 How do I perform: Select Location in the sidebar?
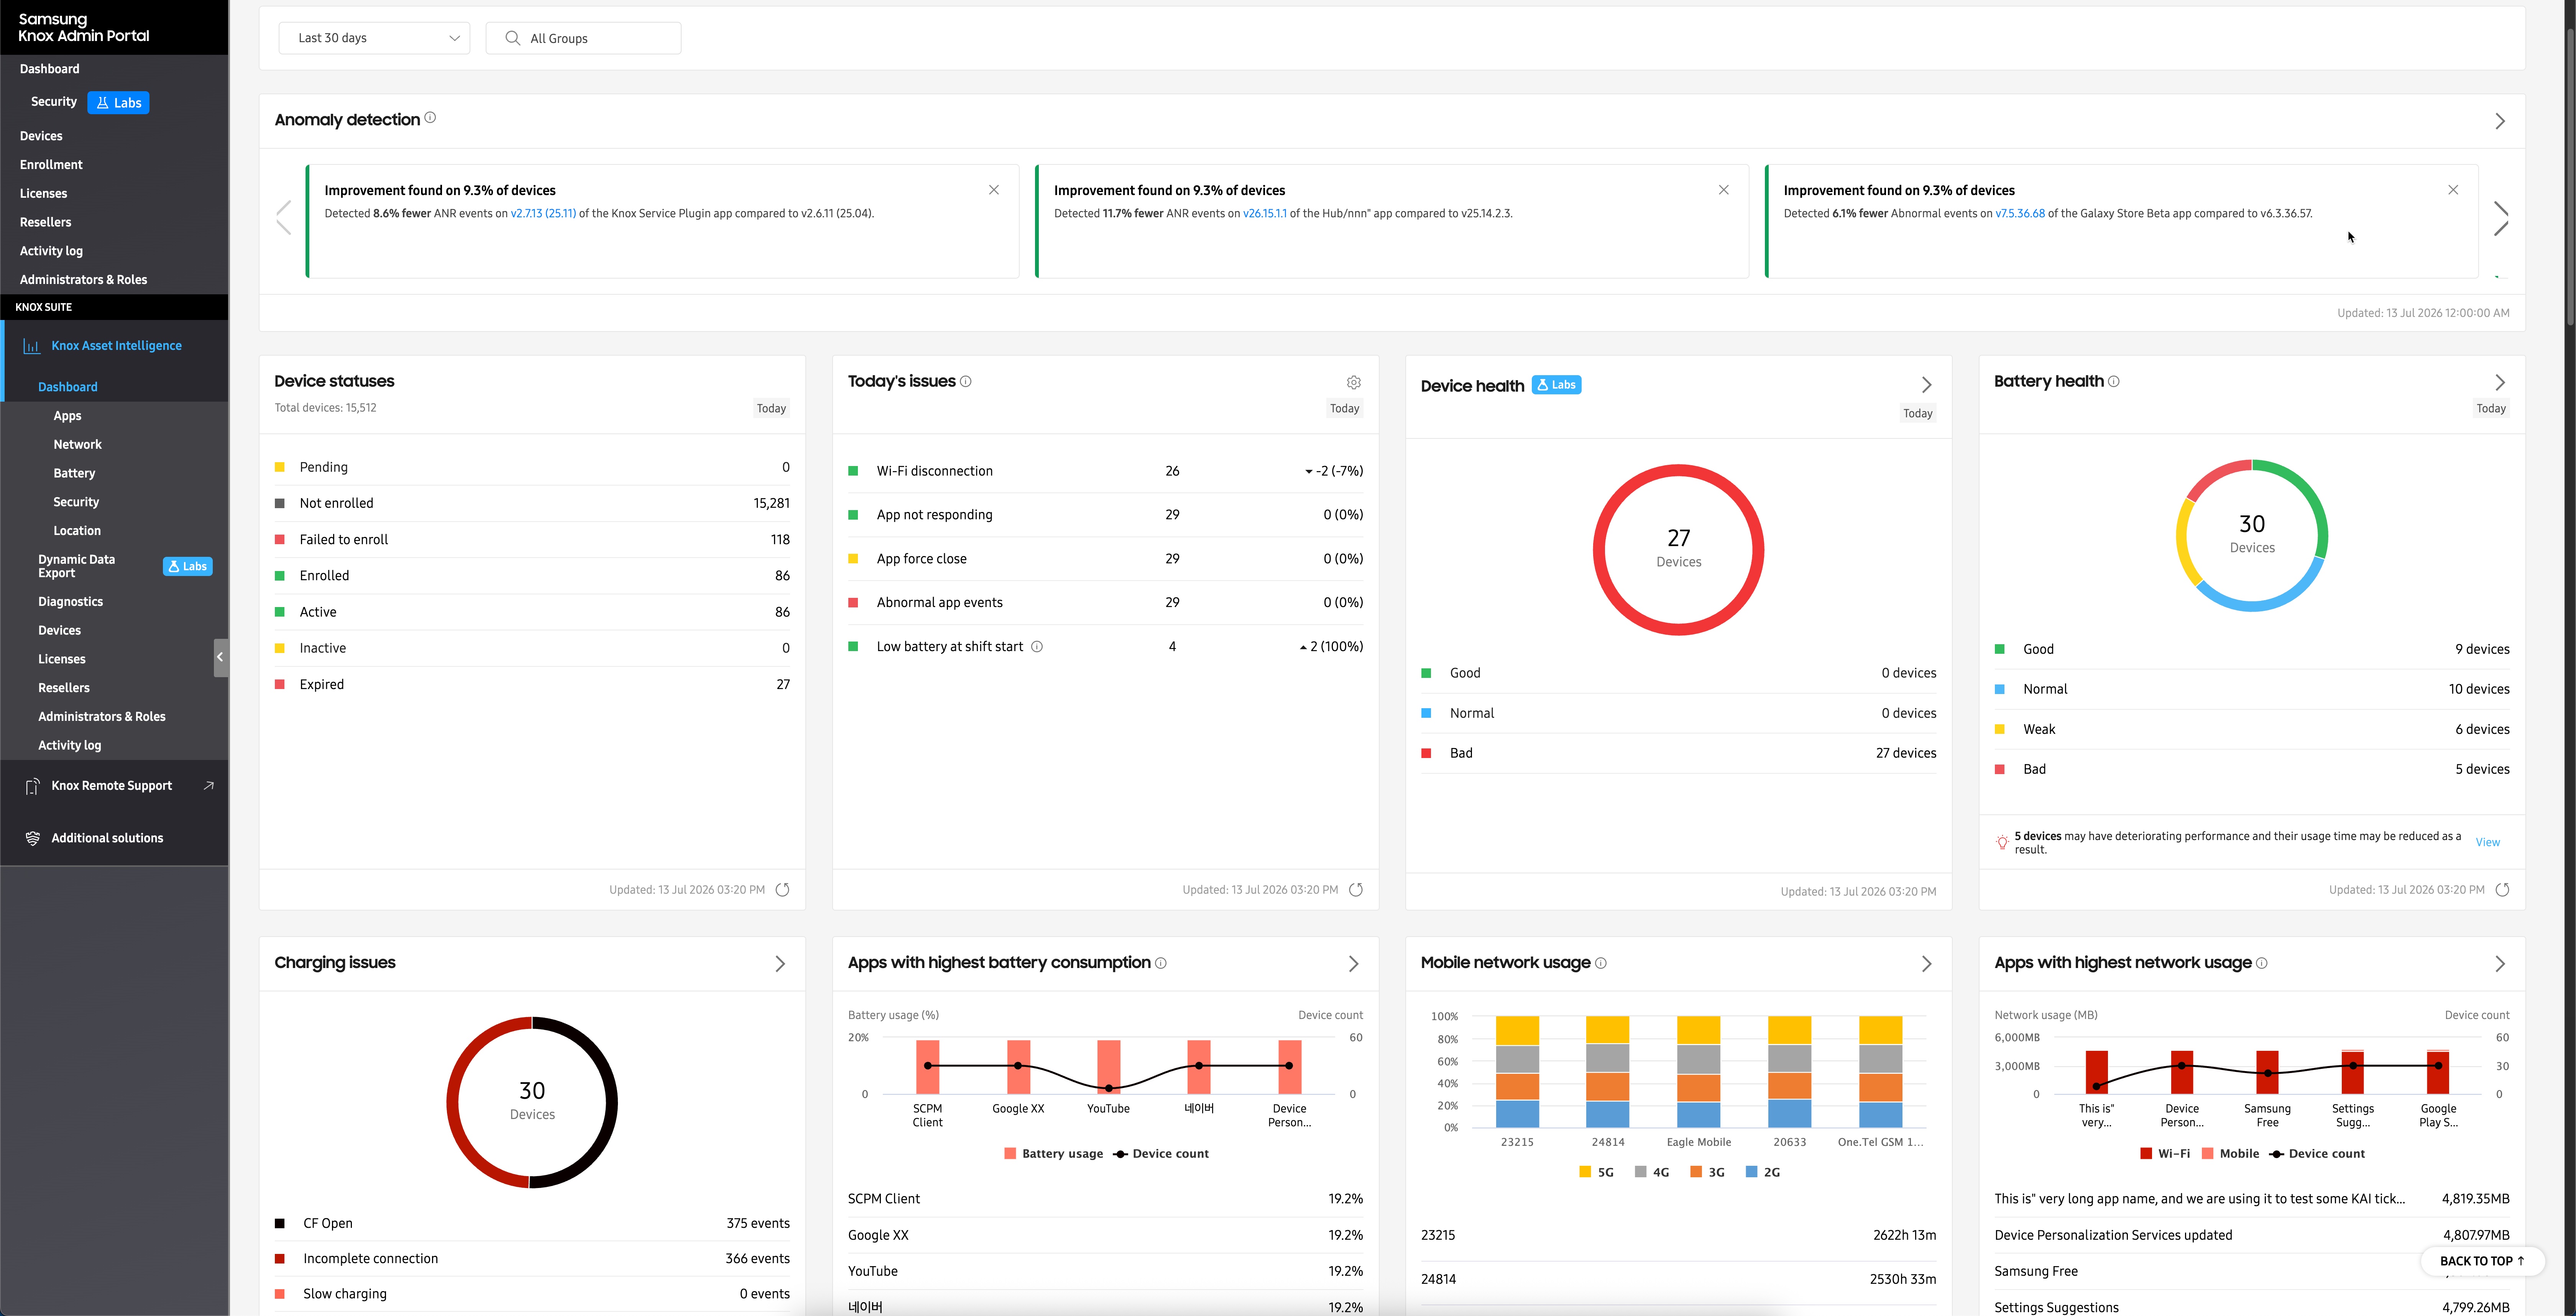tap(77, 531)
